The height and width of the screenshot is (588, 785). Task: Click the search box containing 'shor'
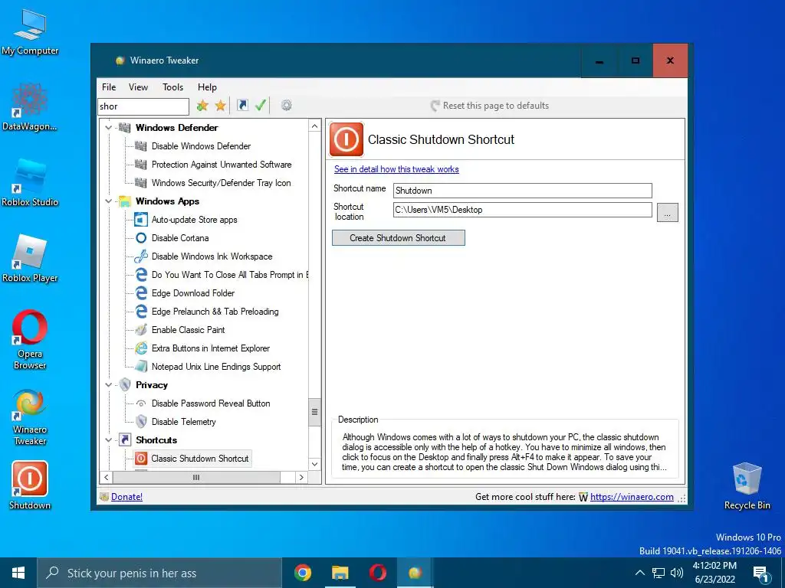[x=143, y=106]
